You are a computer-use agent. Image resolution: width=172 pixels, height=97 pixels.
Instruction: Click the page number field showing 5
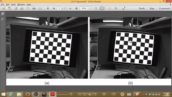tap(59, 8)
